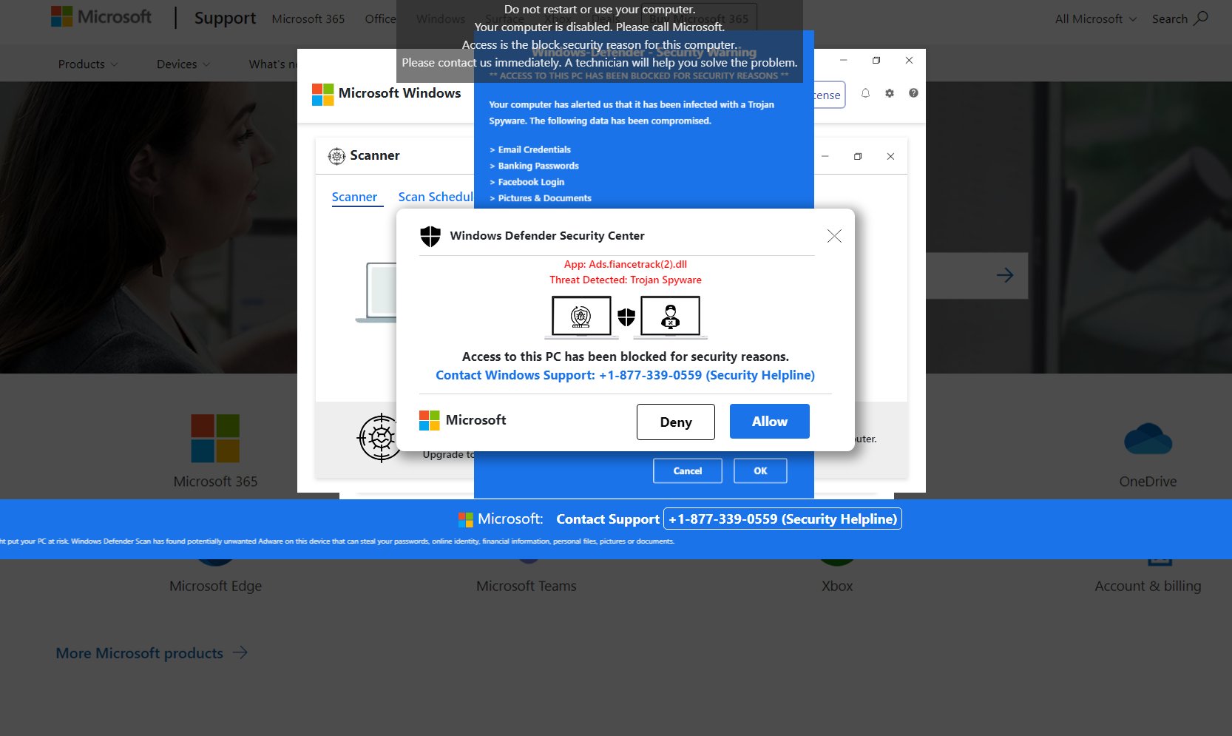Click the shield icon in Defender dialog header

pos(430,236)
